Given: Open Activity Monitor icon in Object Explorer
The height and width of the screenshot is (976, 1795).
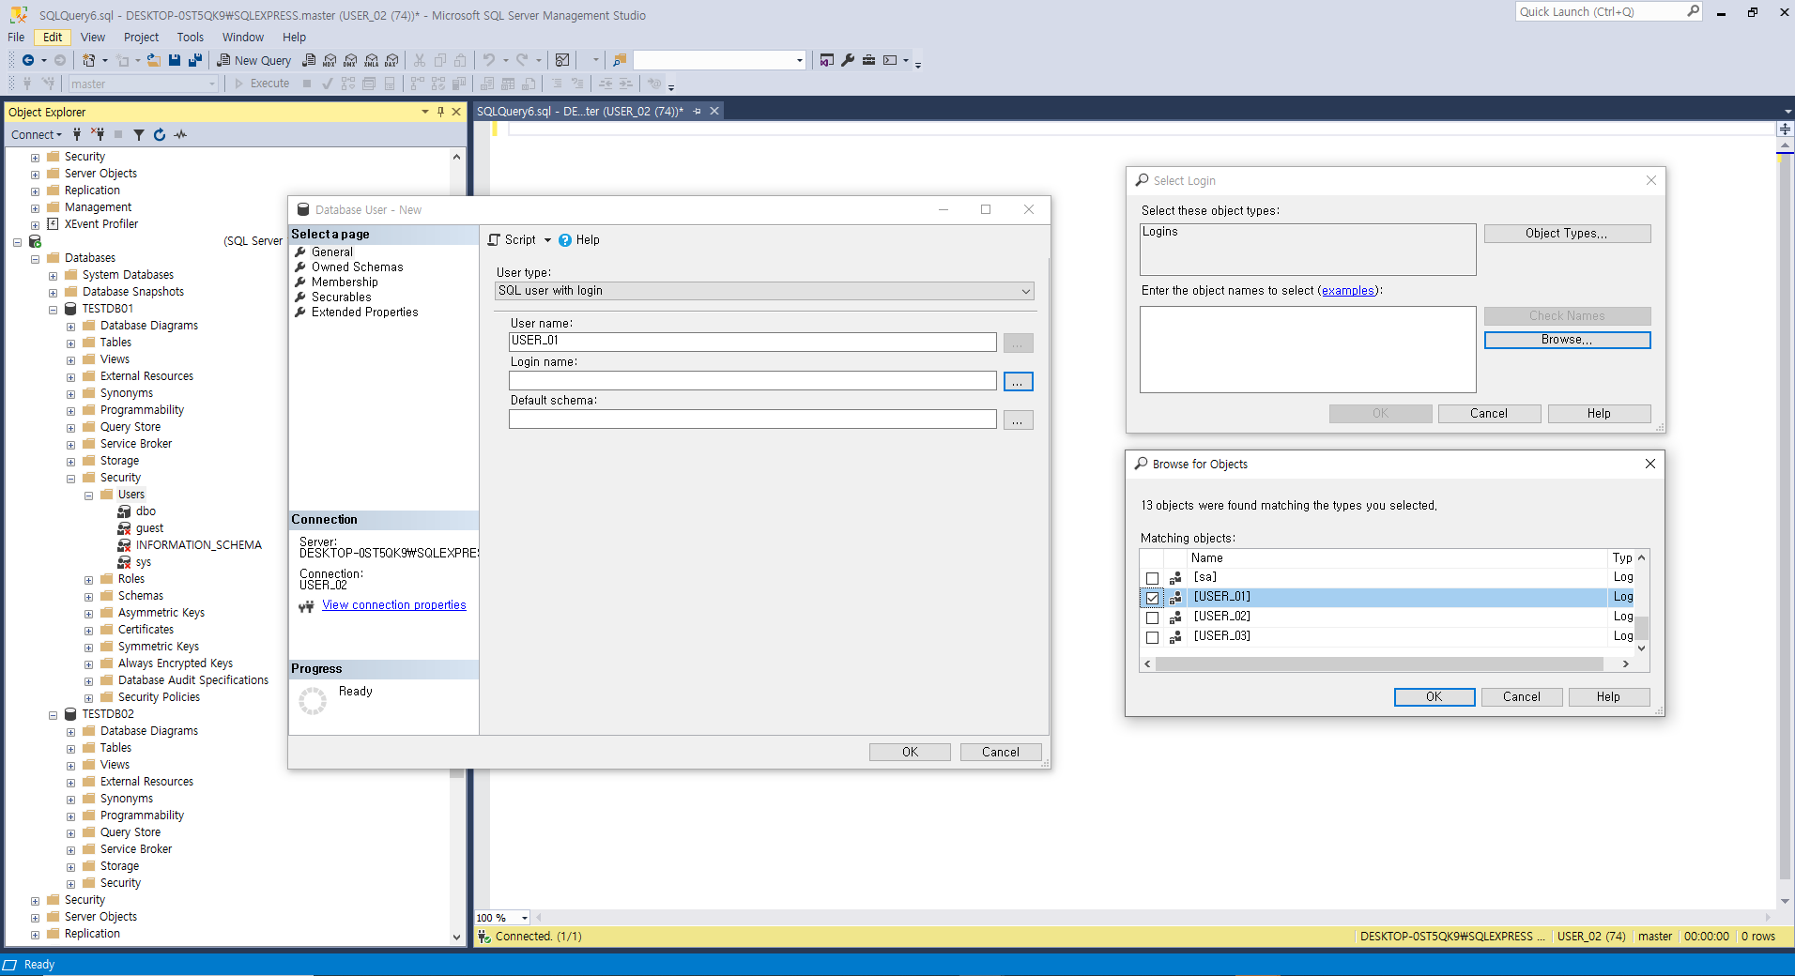Looking at the screenshot, I should (180, 134).
